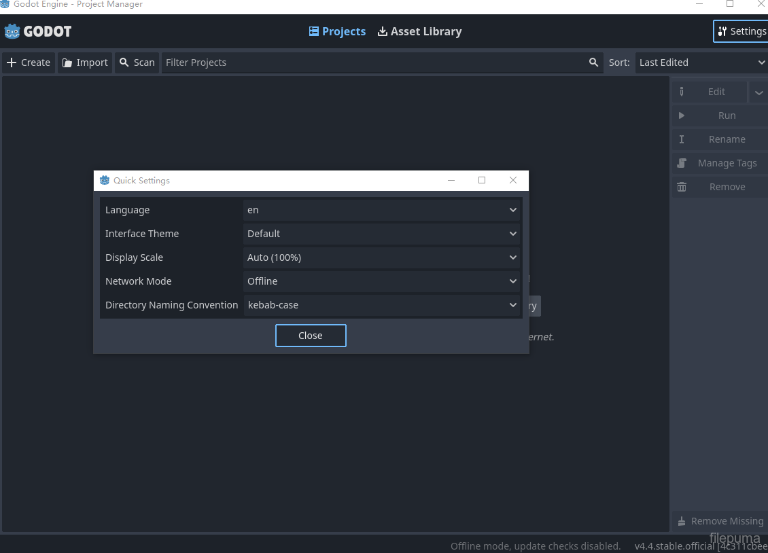Switch to the Asset Library tab
Image resolution: width=768 pixels, height=553 pixels.
coord(419,31)
